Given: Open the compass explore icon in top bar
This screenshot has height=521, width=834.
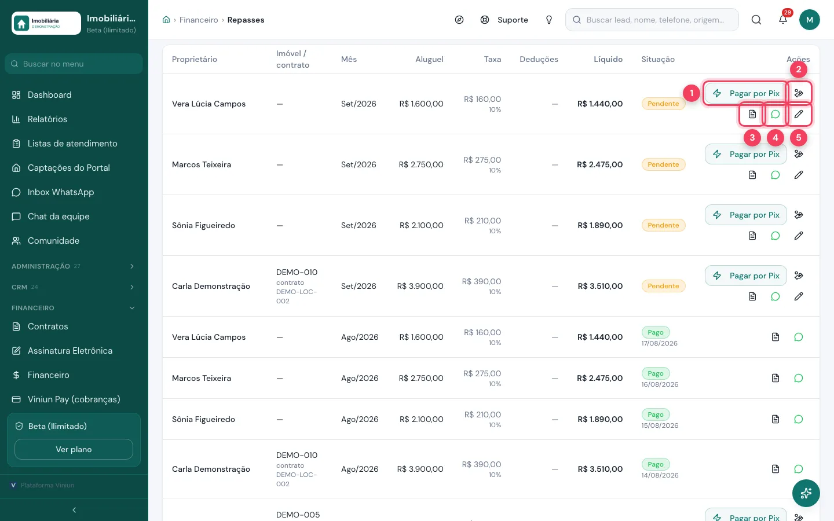Looking at the screenshot, I should point(459,20).
